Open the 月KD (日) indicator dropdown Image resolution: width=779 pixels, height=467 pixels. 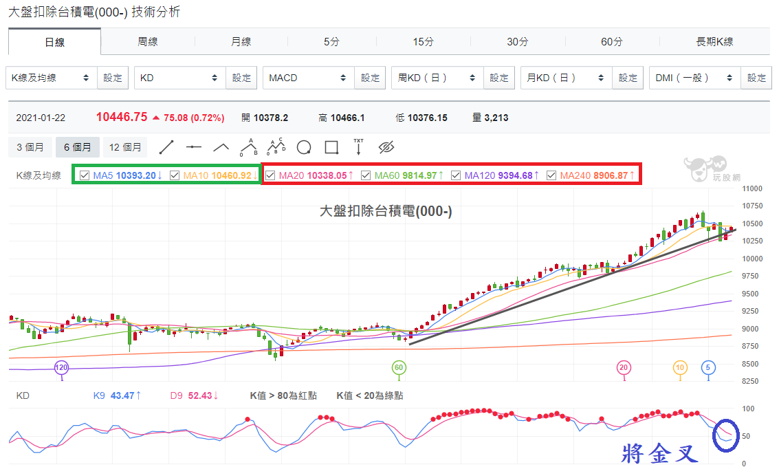point(567,78)
